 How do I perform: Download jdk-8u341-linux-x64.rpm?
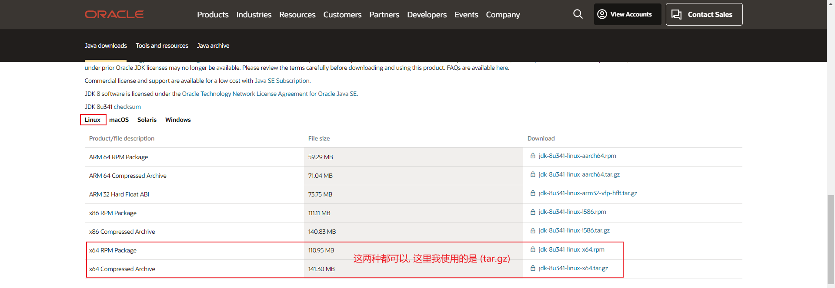click(571, 249)
